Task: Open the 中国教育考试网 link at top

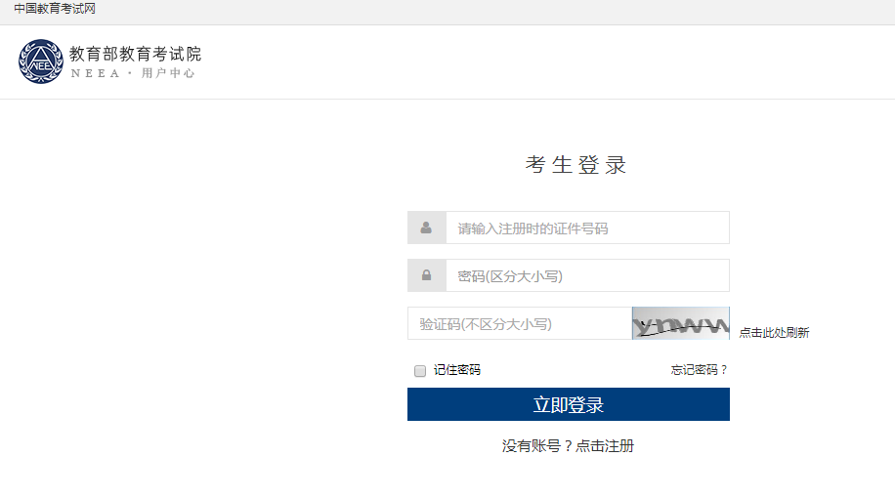Action: [x=55, y=10]
